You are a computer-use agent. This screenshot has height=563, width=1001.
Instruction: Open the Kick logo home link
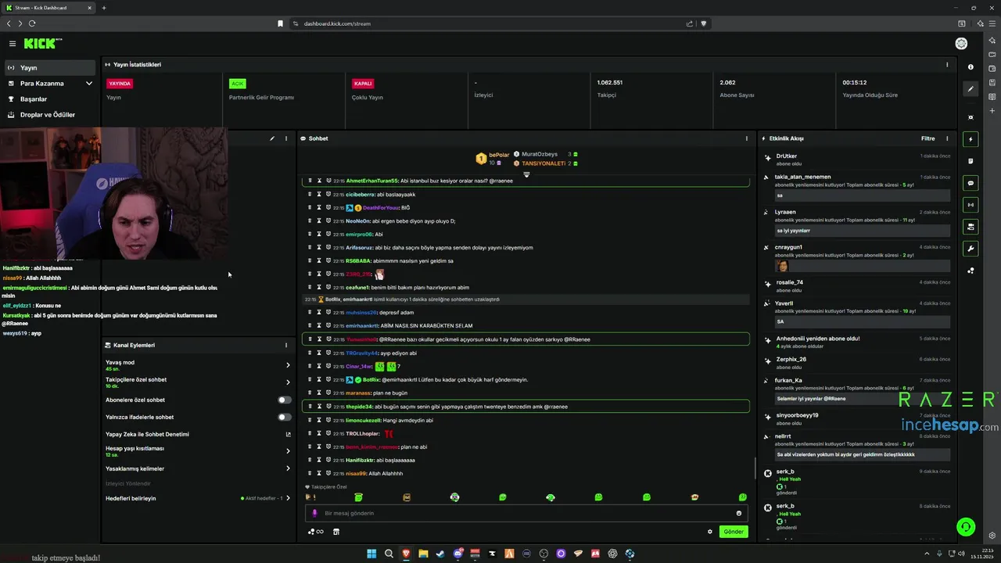coord(41,44)
